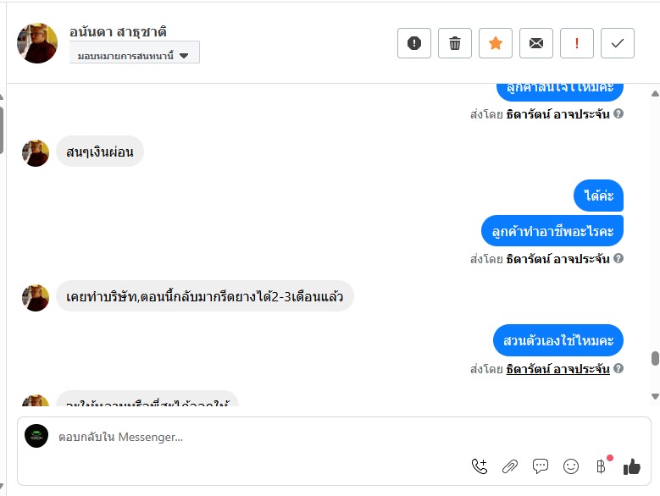660x496 pixels.
Task: Toggle the orange star follow-up flag
Action: click(496, 43)
